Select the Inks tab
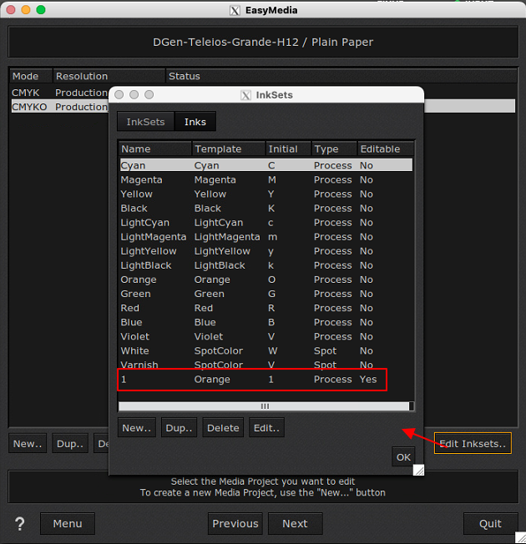 pyautogui.click(x=195, y=122)
